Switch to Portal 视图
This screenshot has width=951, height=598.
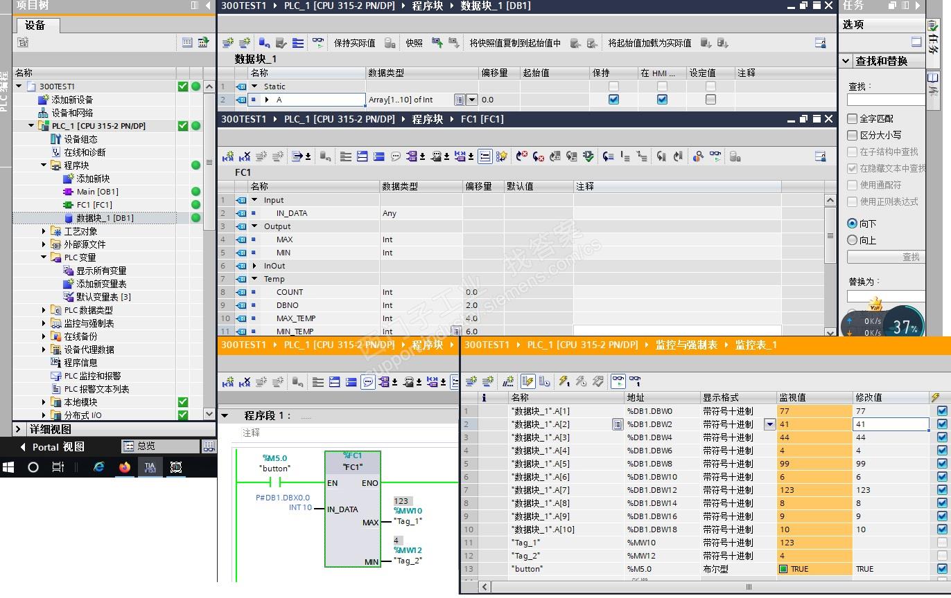tap(53, 447)
